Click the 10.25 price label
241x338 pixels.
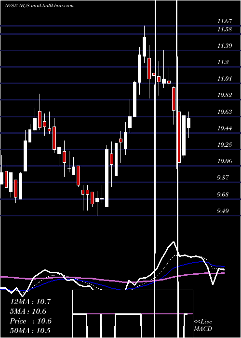[225, 145]
